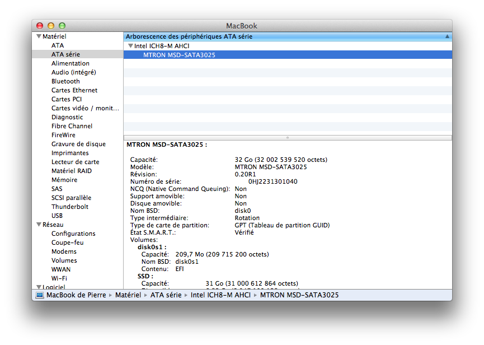Show FireWire information
The width and height of the screenshot is (484, 345).
(x=63, y=135)
